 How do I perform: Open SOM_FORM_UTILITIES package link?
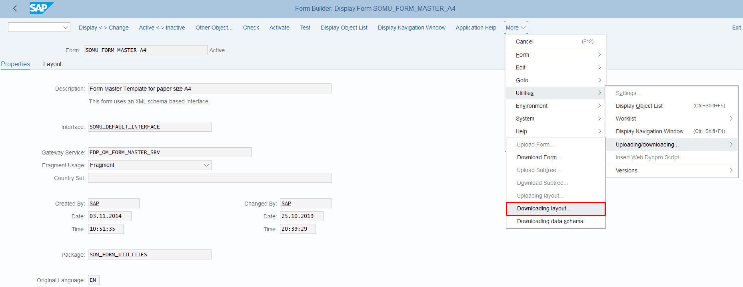(118, 255)
